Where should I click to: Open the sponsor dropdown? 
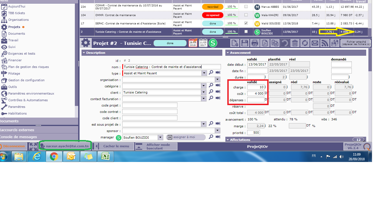pos(217,131)
